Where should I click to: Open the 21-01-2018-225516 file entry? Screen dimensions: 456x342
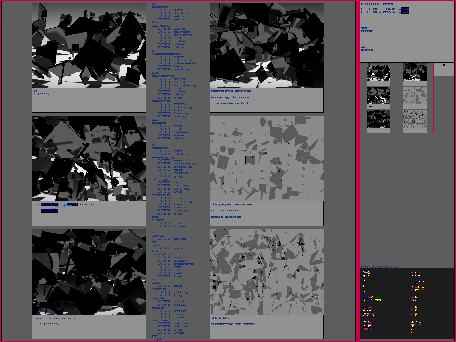pyautogui.click(x=384, y=12)
